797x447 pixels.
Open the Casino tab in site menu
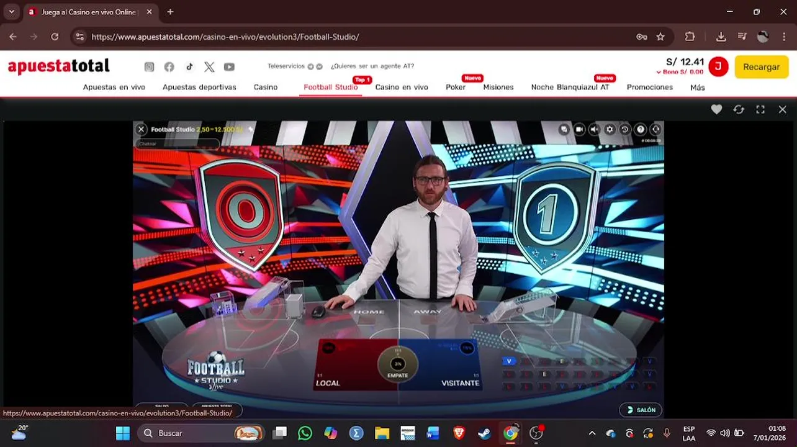266,88
